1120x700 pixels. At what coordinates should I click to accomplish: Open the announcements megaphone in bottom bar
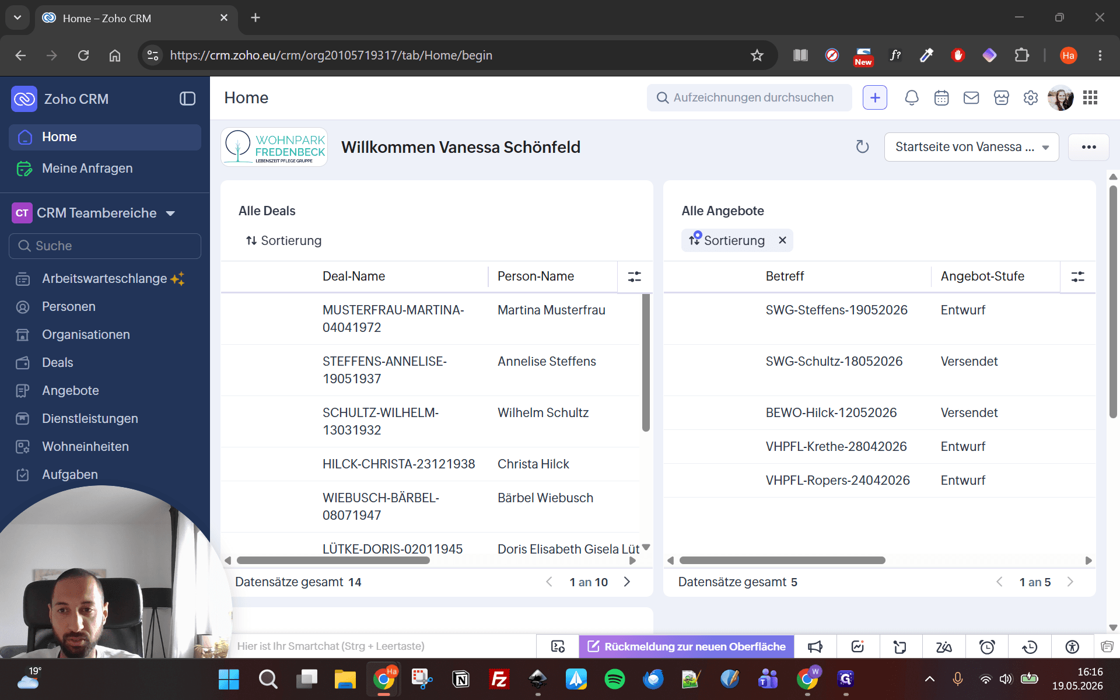tap(815, 646)
